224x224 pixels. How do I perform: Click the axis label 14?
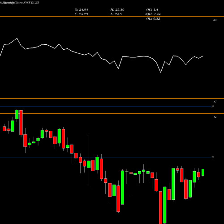click(215, 117)
